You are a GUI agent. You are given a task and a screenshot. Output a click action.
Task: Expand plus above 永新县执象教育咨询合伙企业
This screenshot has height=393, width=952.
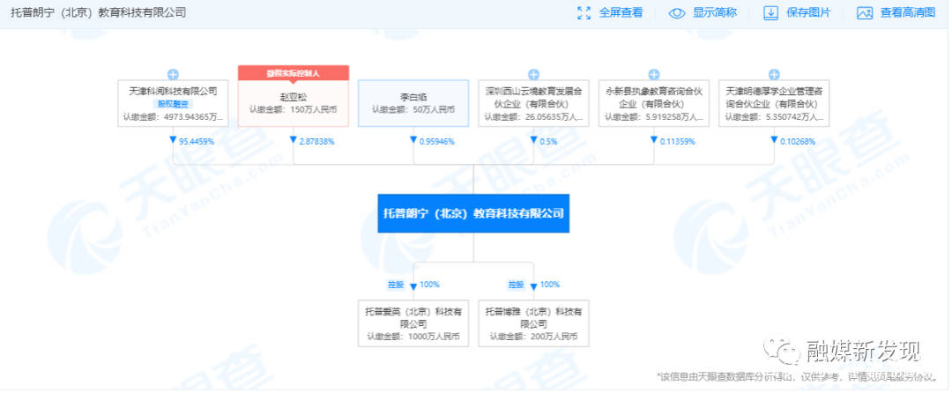click(x=654, y=75)
